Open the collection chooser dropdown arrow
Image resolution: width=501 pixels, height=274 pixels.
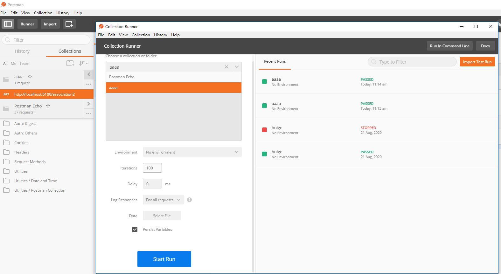tap(237, 67)
